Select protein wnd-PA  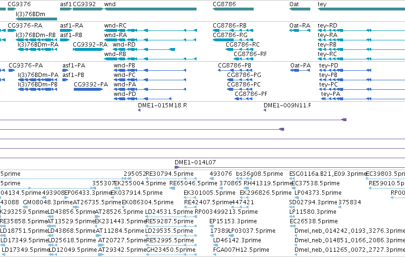pyautogui.click(x=125, y=85)
